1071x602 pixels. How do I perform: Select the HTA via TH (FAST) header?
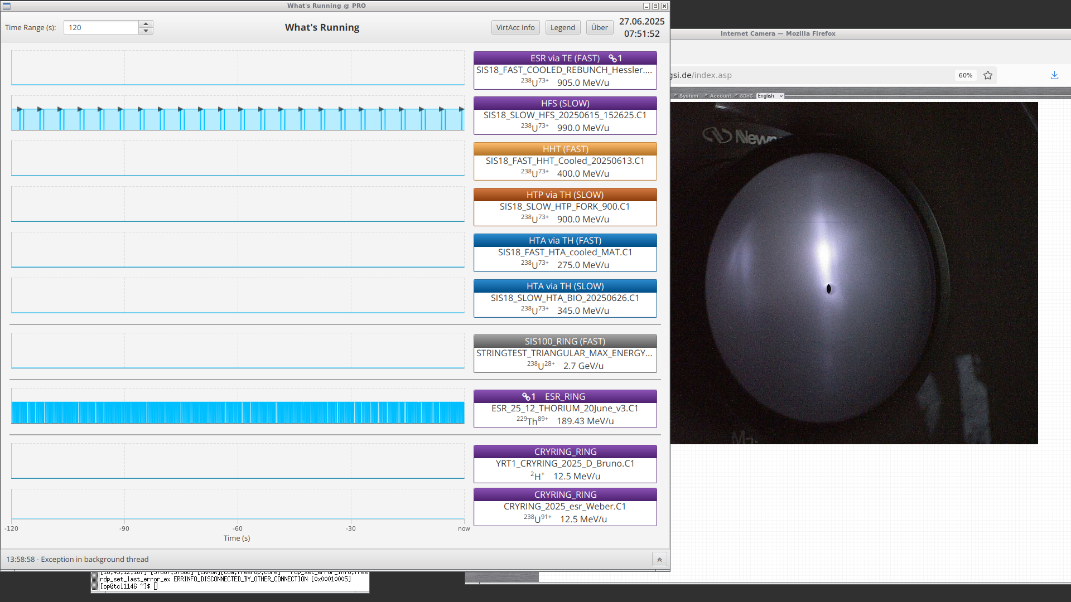coord(565,240)
